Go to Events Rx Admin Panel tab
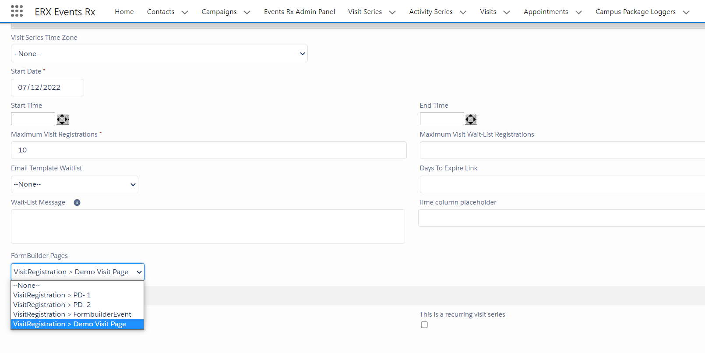The height and width of the screenshot is (353, 705). tap(299, 12)
